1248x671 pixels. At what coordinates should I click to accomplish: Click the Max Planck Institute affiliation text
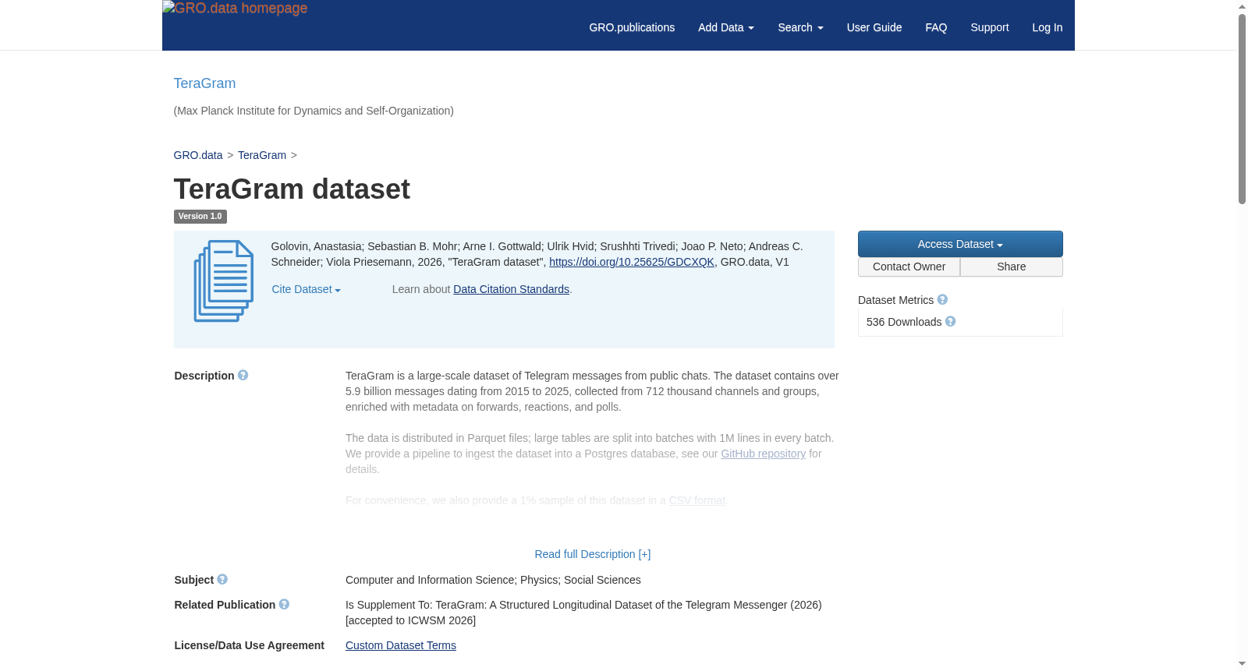pos(314,111)
